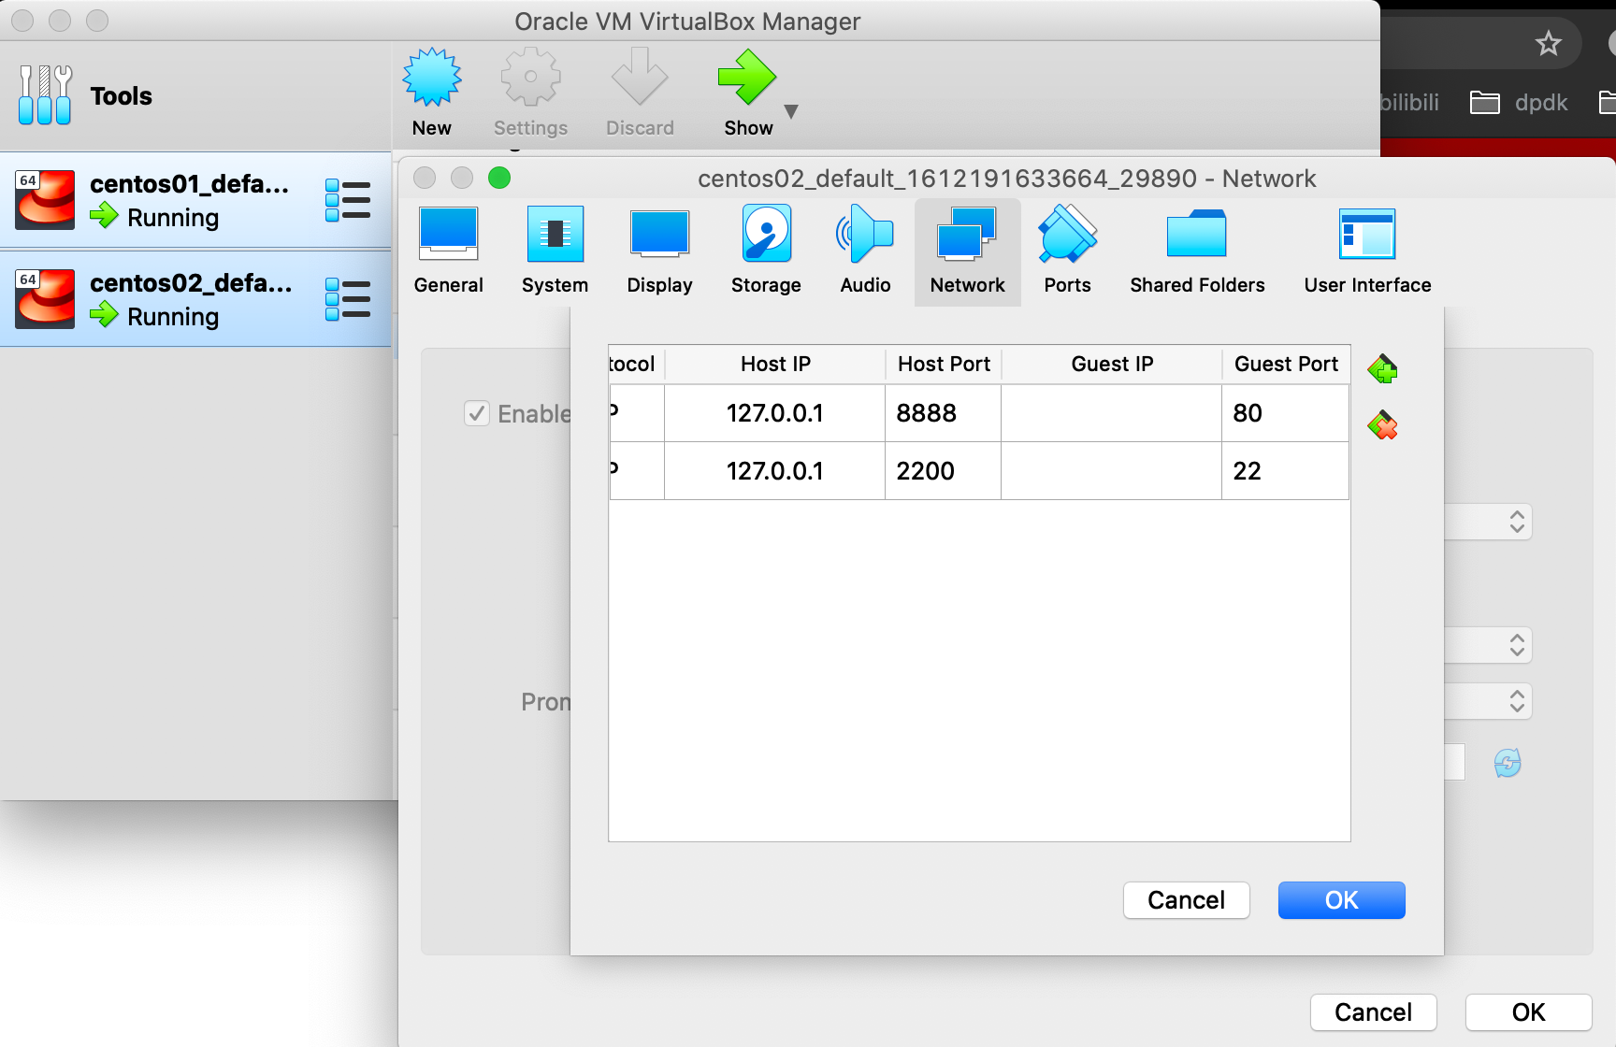Click Cancel in the Network settings window
Image resolution: width=1616 pixels, height=1047 pixels.
[1374, 1012]
